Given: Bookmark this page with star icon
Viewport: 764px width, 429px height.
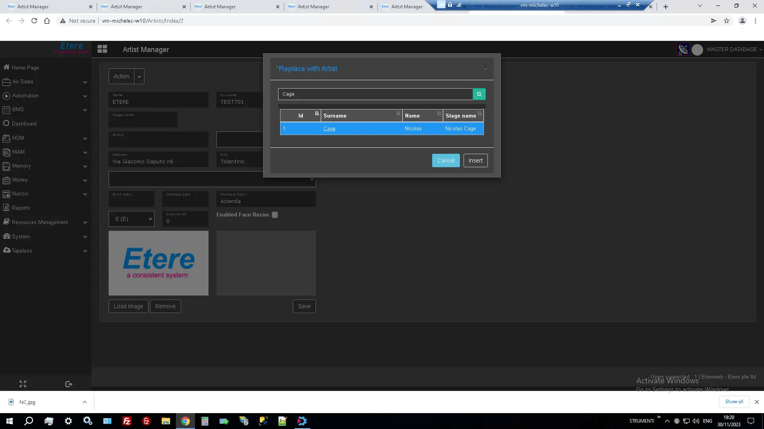Looking at the screenshot, I should pos(727,21).
